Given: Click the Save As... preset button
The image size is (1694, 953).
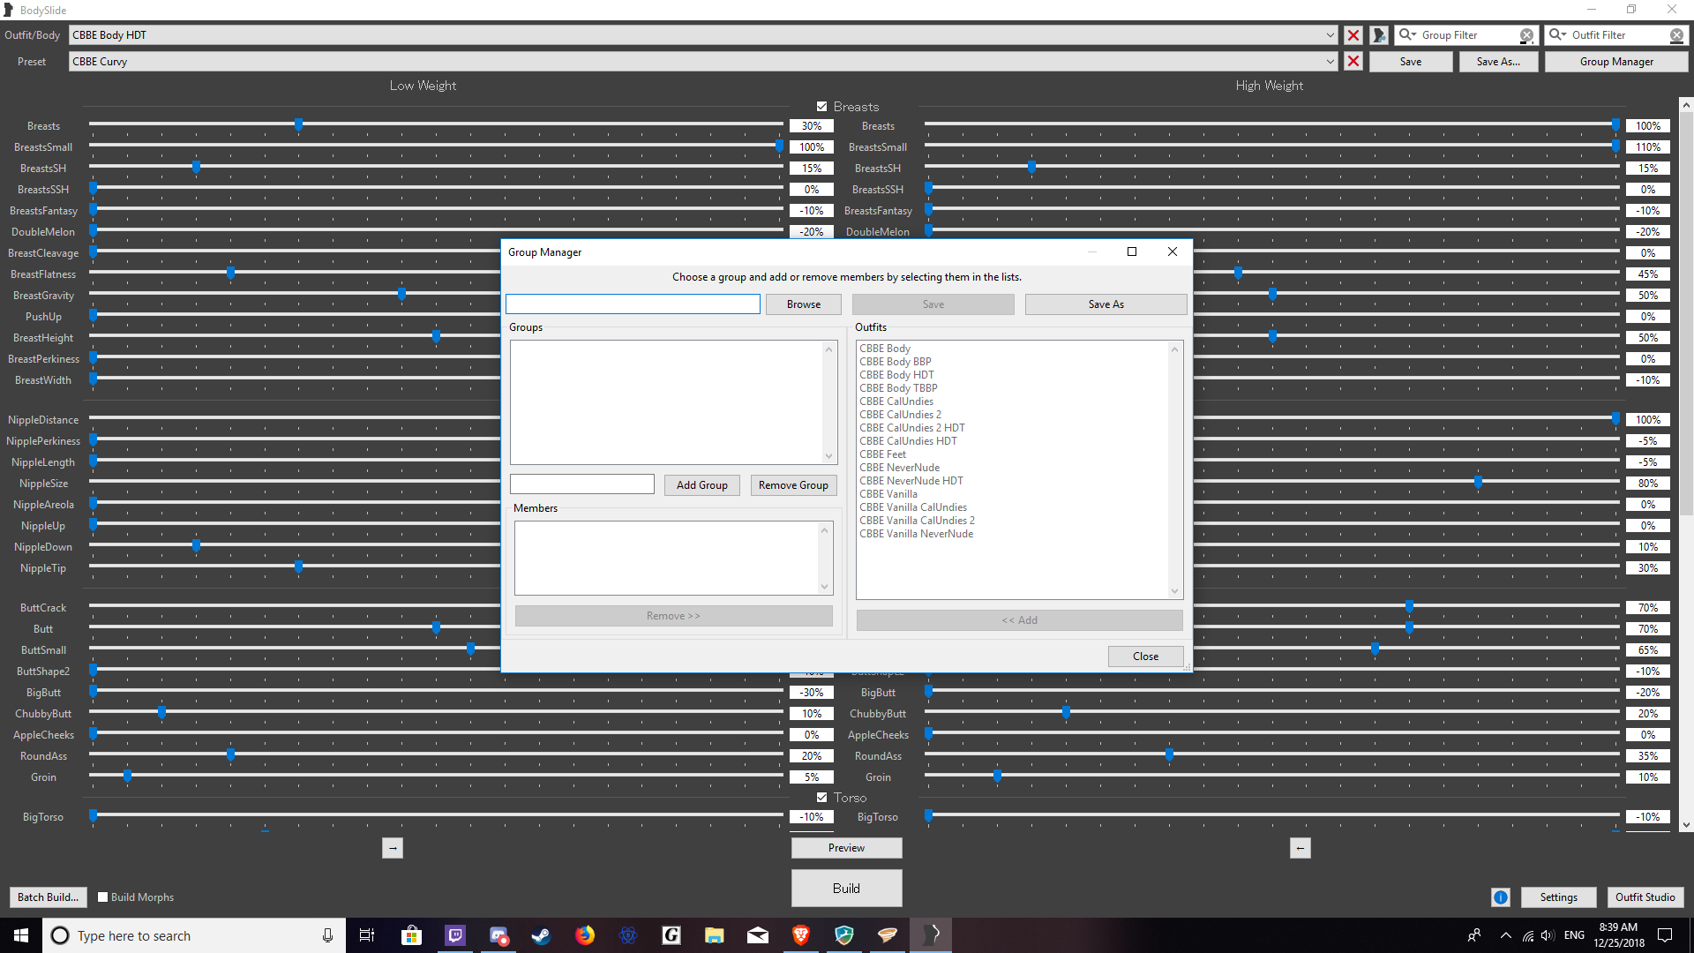Looking at the screenshot, I should (x=1498, y=62).
